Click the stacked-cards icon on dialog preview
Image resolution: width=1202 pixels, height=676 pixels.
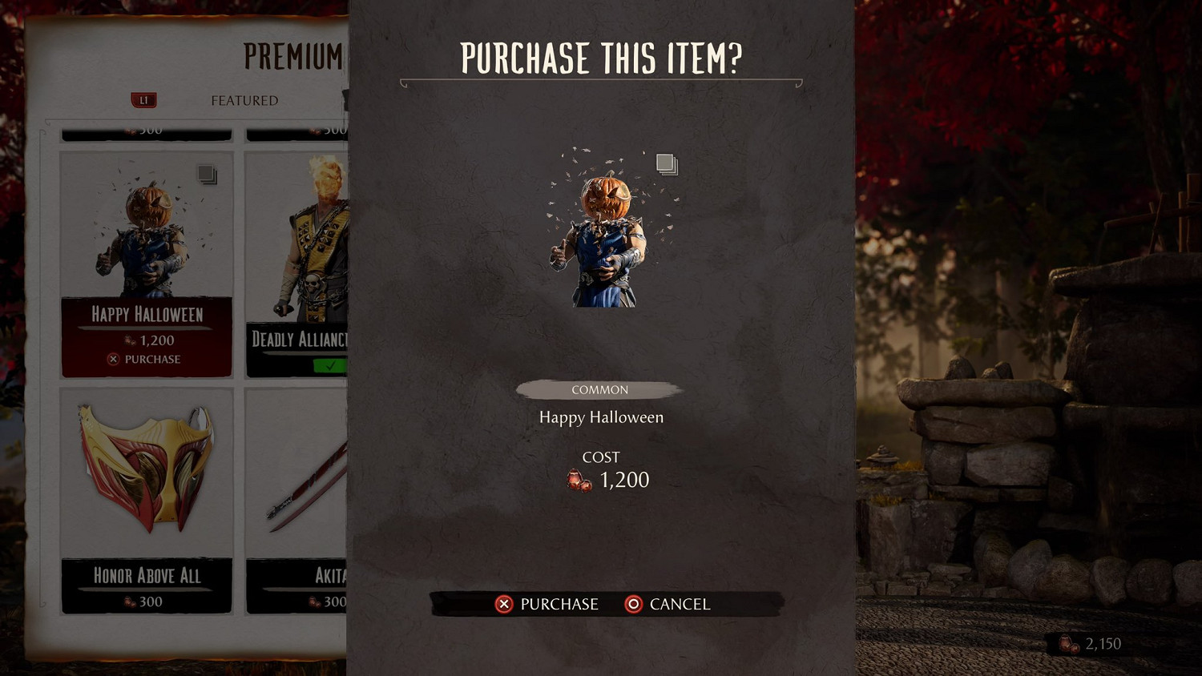click(667, 164)
